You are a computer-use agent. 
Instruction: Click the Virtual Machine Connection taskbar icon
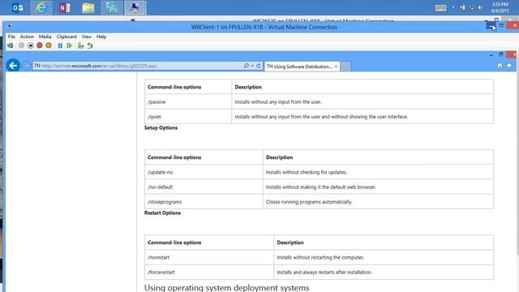(135, 7)
